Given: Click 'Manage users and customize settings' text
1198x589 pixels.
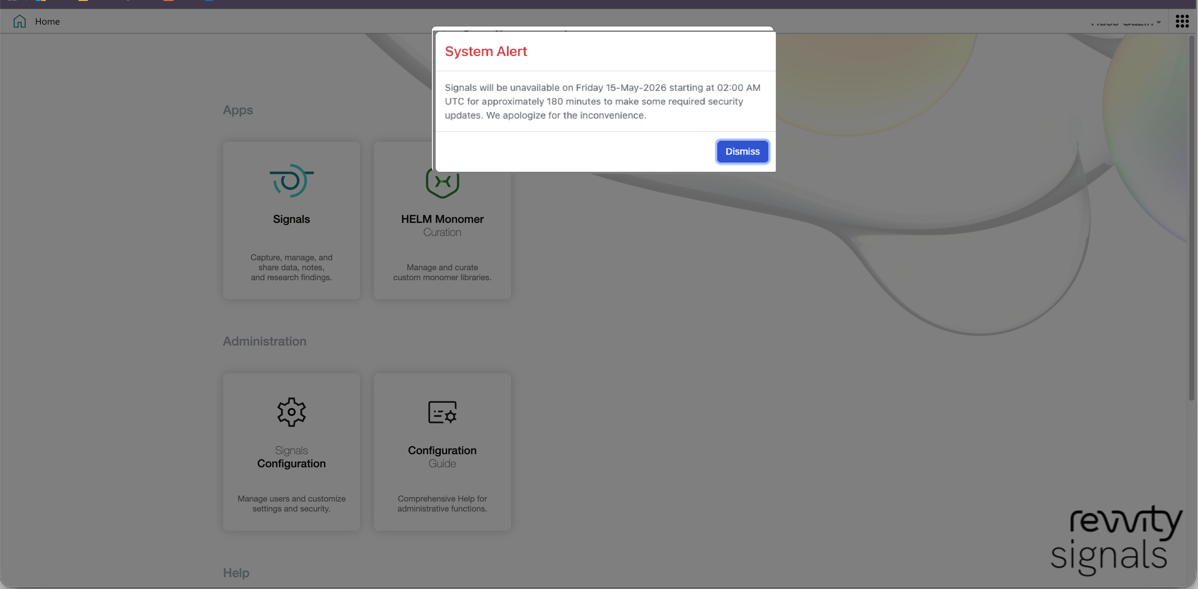Looking at the screenshot, I should 292,503.
